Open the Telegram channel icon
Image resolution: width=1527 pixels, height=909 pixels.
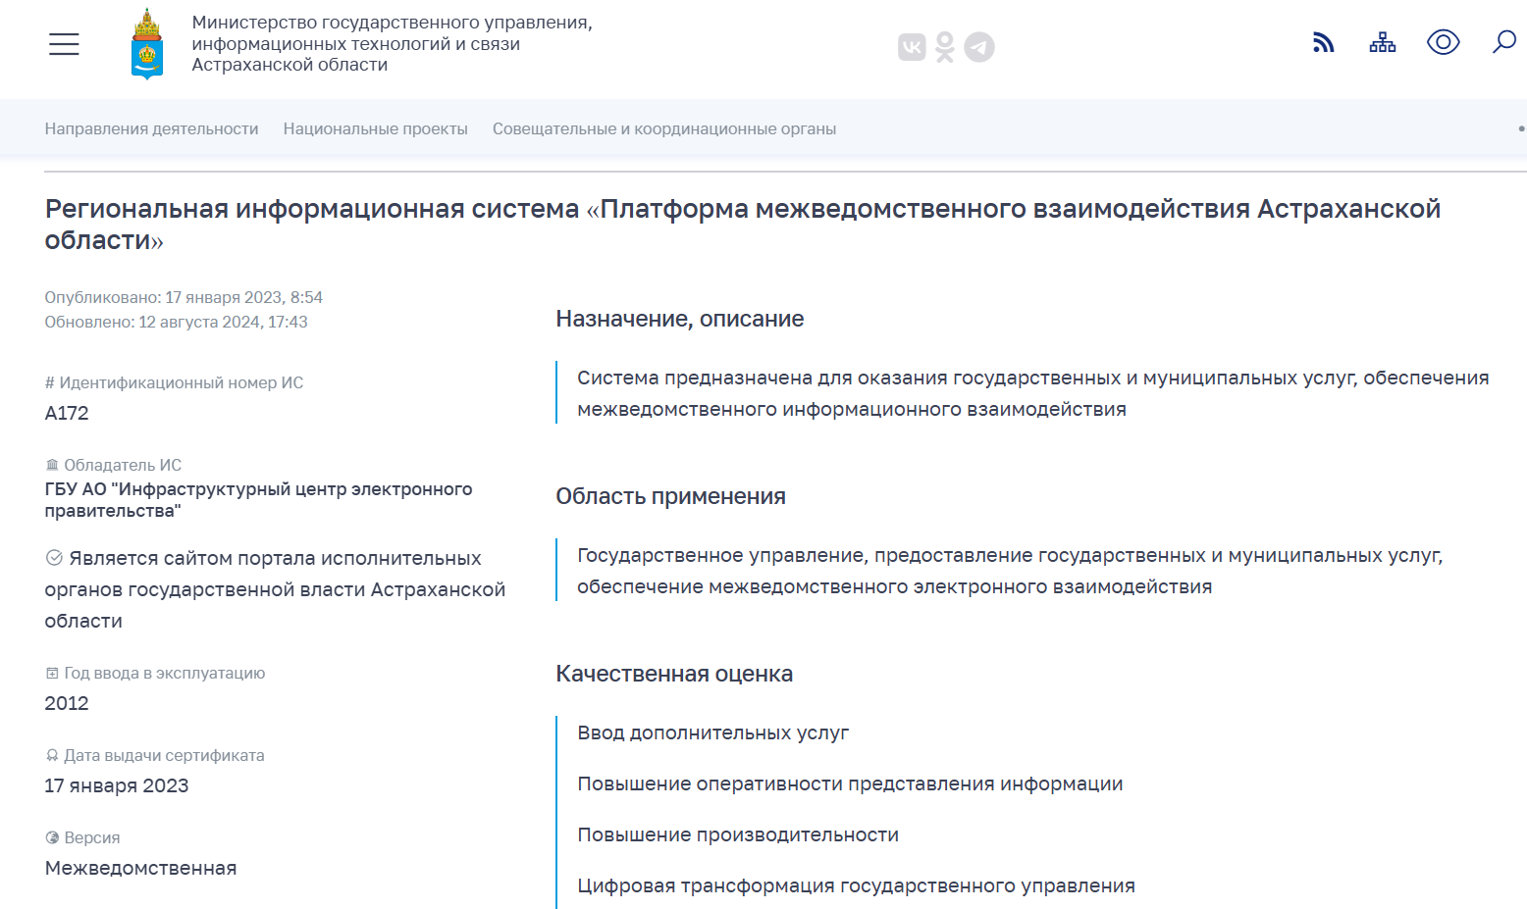(x=979, y=47)
